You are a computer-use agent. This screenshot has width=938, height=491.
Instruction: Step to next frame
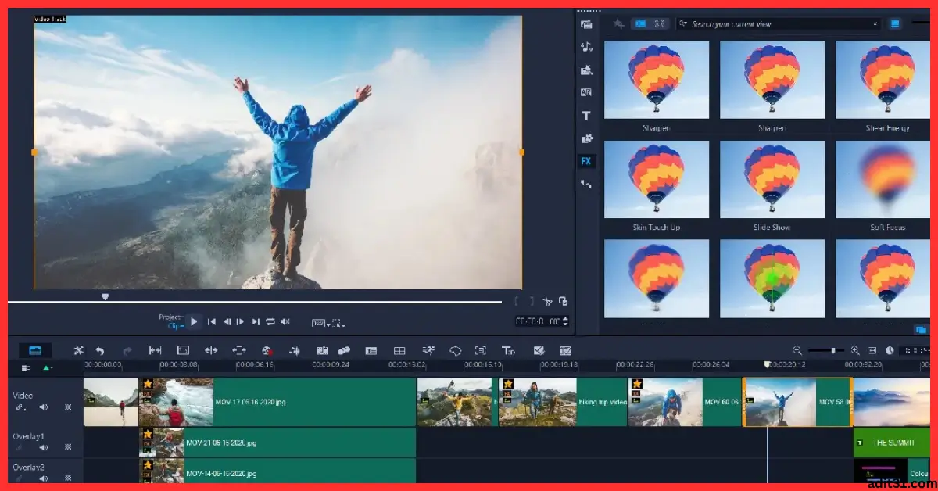241,321
